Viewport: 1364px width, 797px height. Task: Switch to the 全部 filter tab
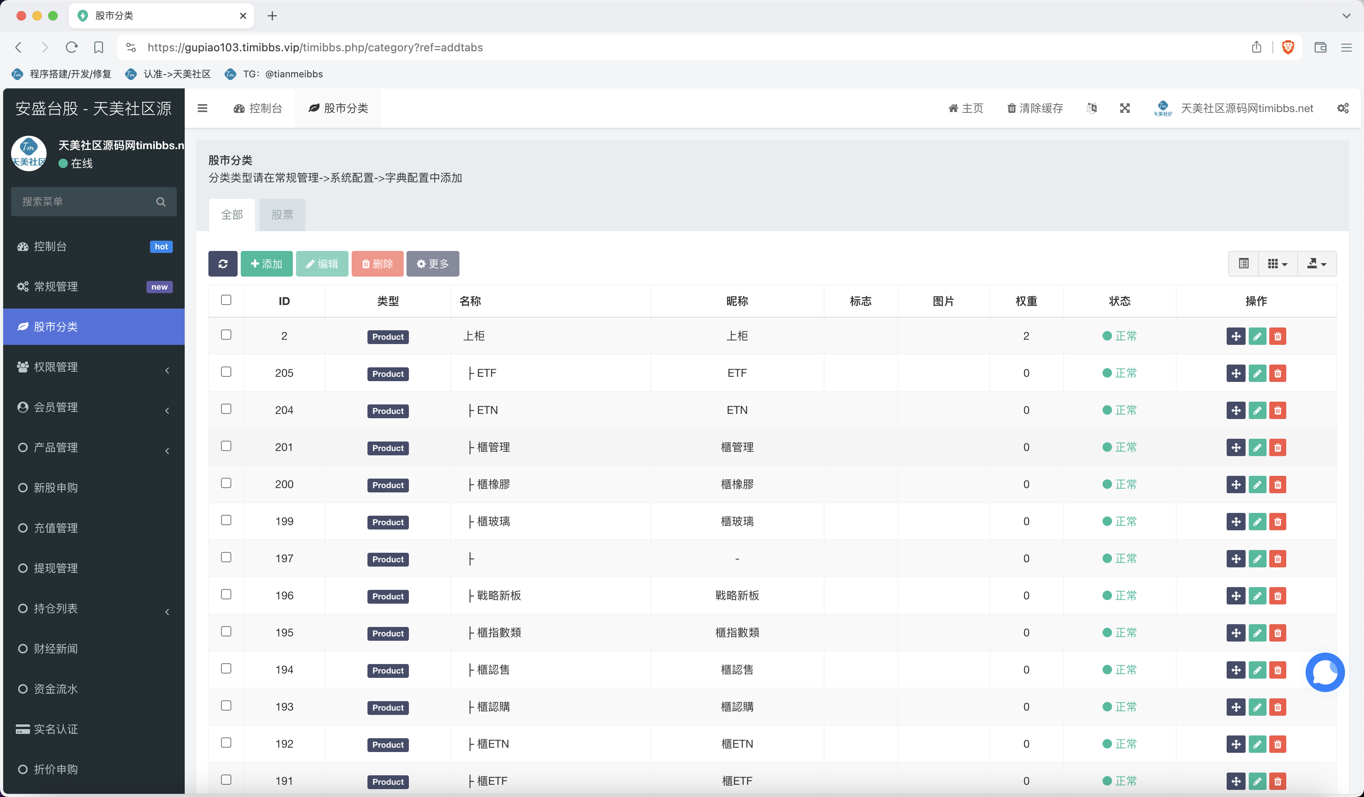click(232, 215)
